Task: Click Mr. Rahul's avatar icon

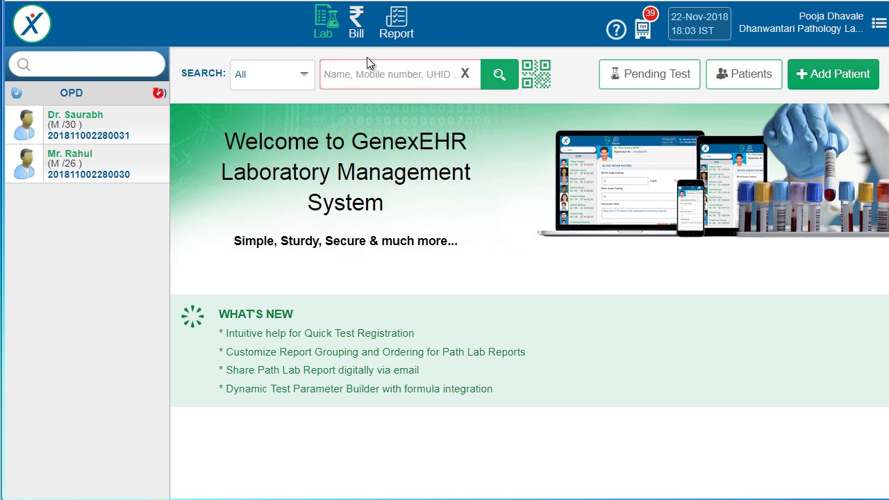Action: coord(25,164)
